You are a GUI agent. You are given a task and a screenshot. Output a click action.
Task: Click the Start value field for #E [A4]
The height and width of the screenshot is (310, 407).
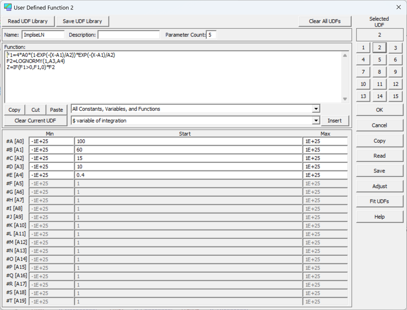coord(189,175)
